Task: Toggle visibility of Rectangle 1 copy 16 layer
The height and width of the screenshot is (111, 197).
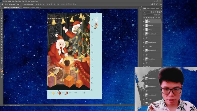Action: (144, 42)
